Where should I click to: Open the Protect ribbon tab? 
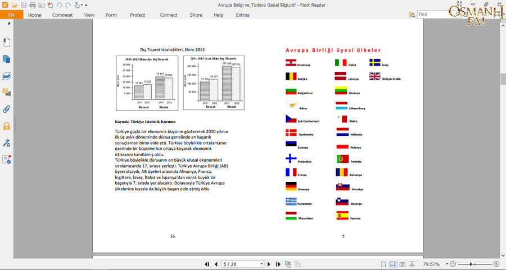pyautogui.click(x=138, y=15)
